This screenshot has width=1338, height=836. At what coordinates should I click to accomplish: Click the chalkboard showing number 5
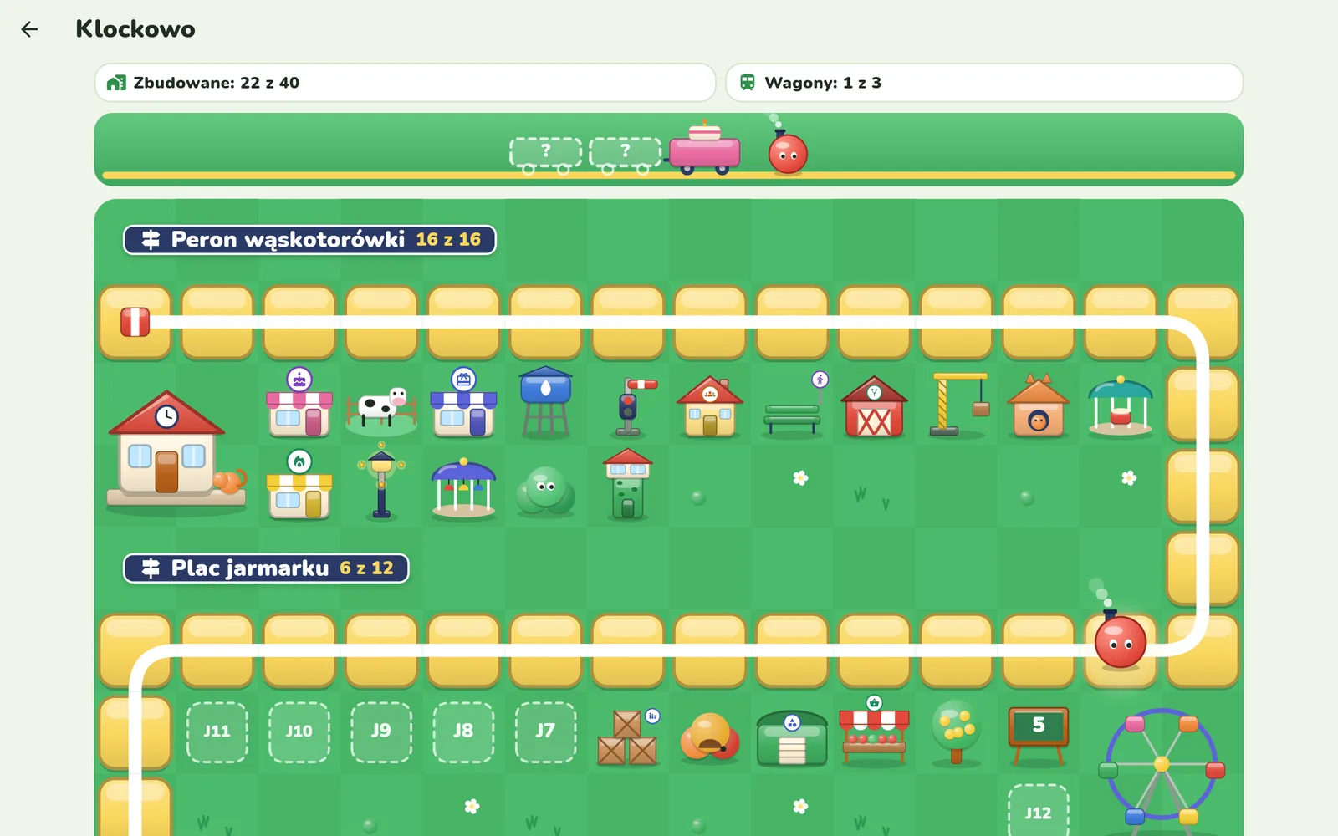[1038, 736]
